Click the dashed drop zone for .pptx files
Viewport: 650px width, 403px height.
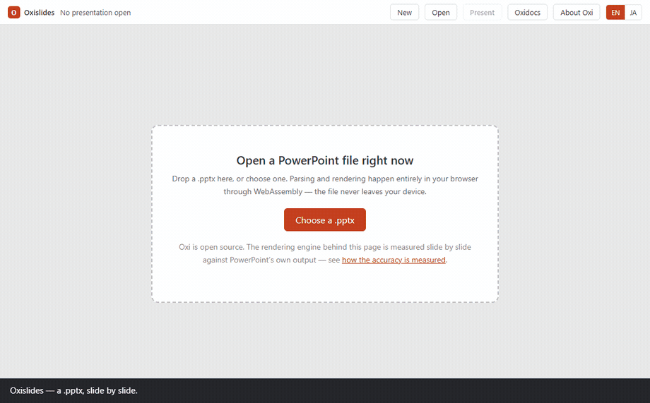(324, 214)
